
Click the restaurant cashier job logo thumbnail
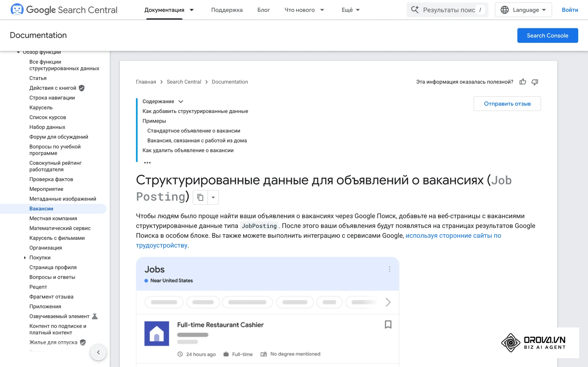pyautogui.click(x=157, y=334)
